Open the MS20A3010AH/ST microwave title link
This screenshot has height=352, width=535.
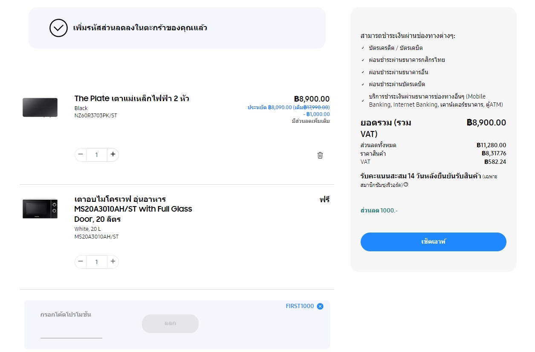click(x=133, y=209)
